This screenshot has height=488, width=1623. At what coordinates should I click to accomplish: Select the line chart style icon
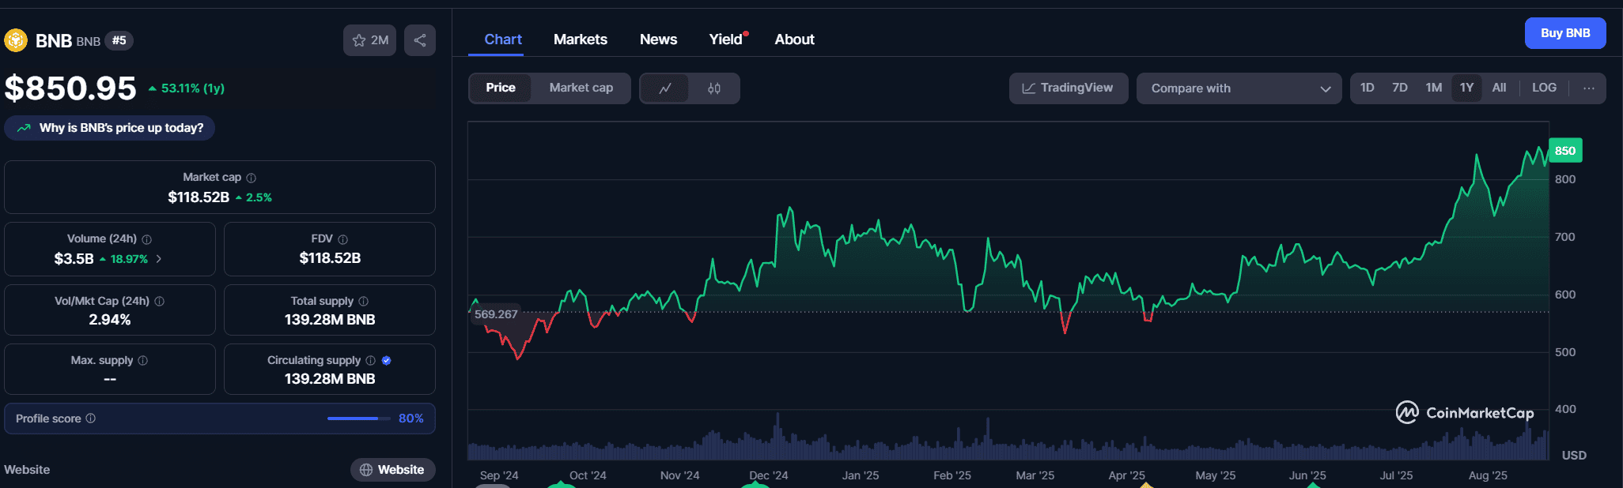pos(665,88)
